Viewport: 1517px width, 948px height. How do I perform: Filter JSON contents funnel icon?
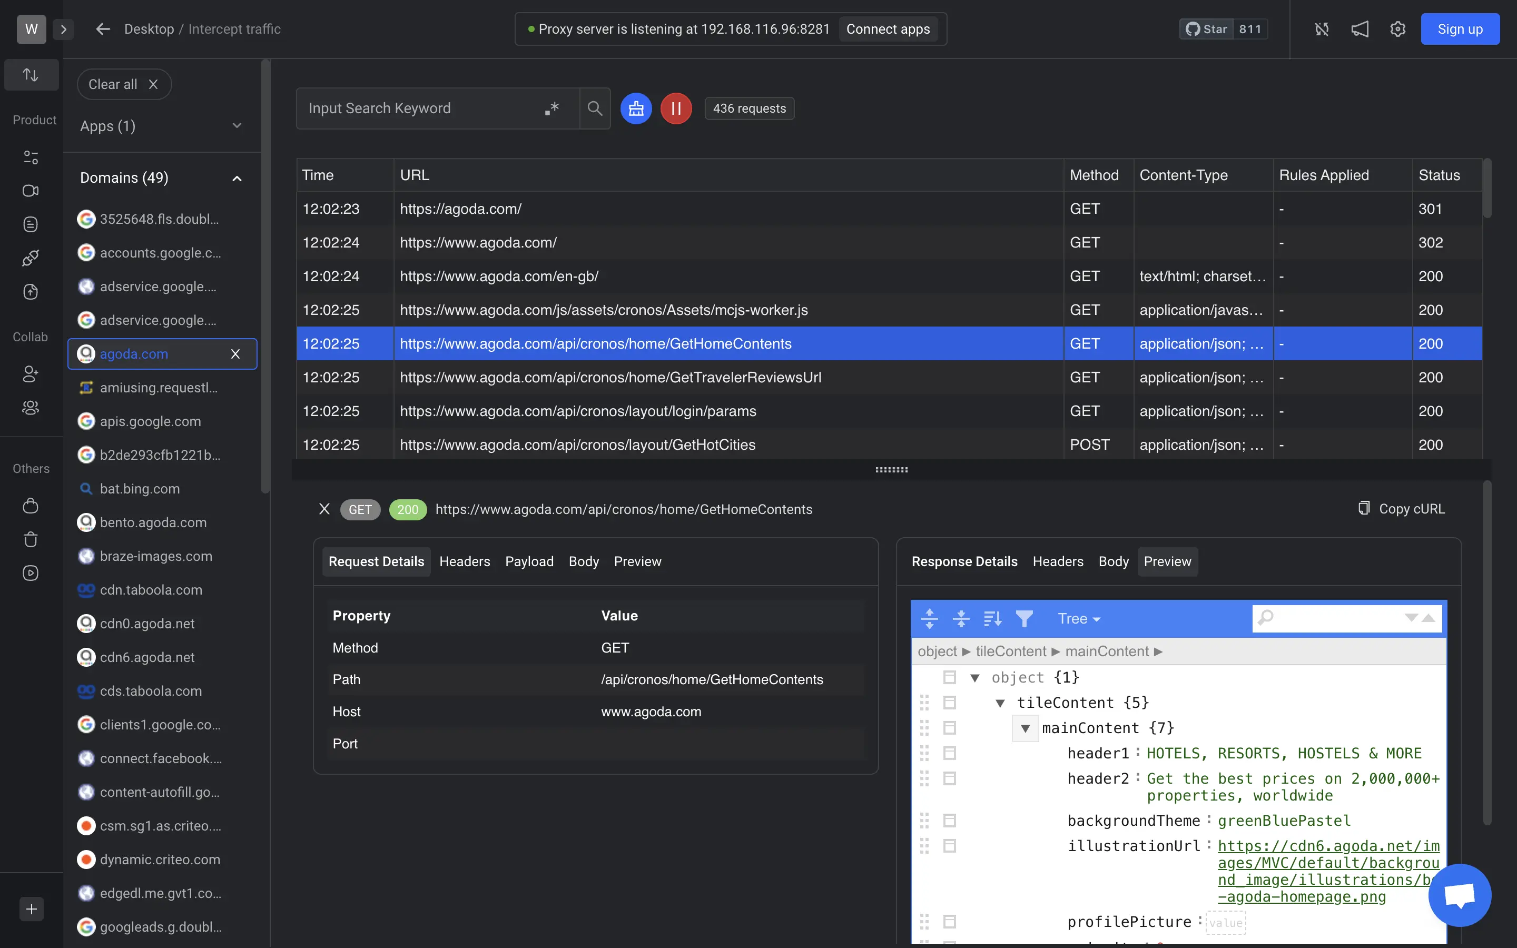click(1023, 619)
